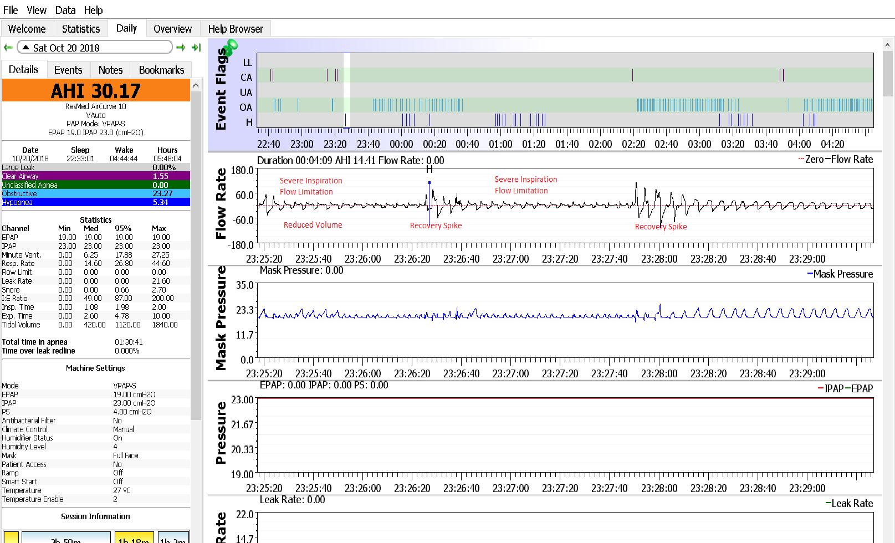Click the green Unclassified Apnea row
895x543 pixels.
pos(96,185)
